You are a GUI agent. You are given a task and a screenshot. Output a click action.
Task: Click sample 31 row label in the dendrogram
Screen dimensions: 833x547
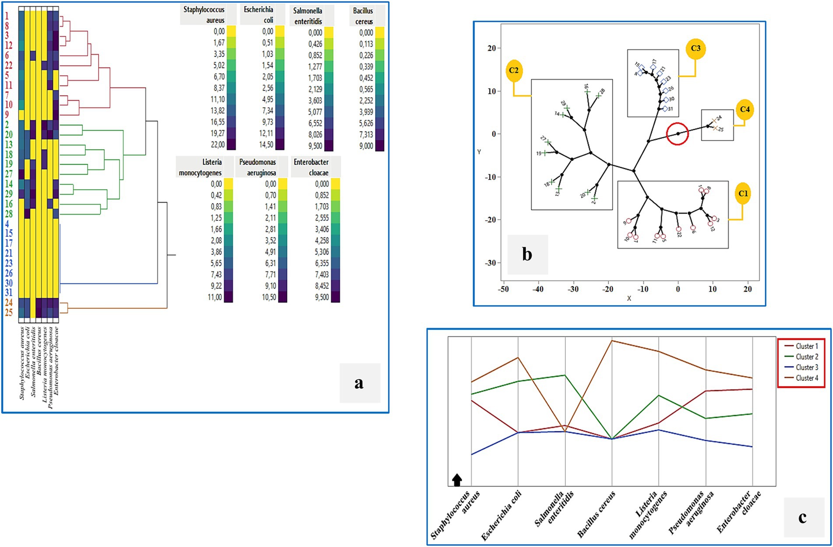tap(9, 293)
